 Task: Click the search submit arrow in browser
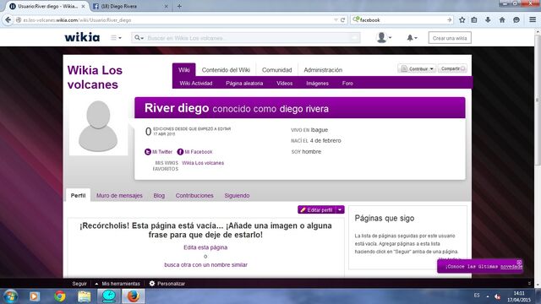coord(449,20)
